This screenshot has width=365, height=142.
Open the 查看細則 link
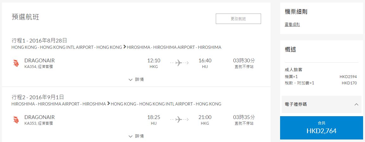click(x=292, y=25)
